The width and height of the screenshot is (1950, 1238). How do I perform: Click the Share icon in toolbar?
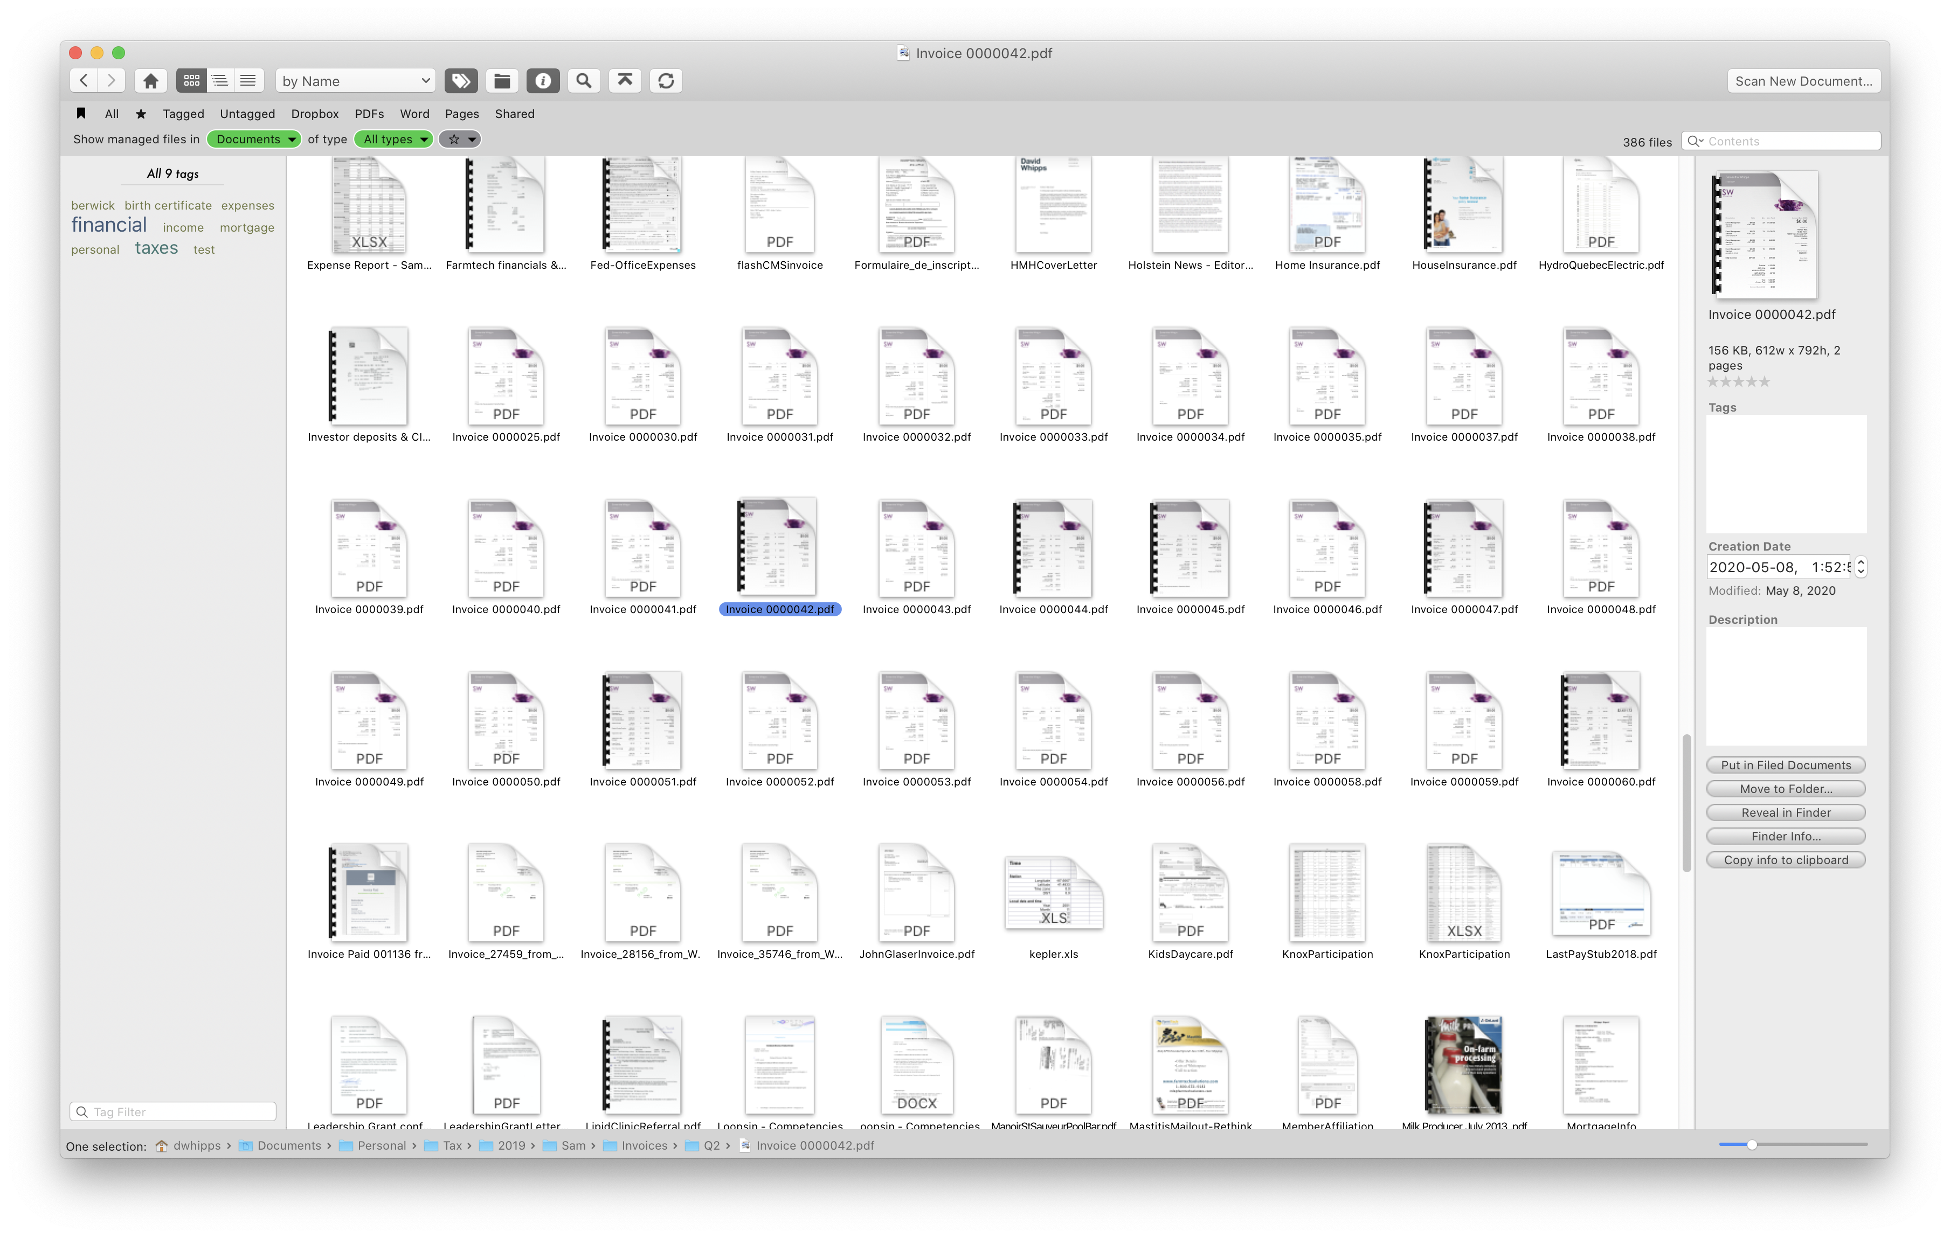[x=624, y=81]
